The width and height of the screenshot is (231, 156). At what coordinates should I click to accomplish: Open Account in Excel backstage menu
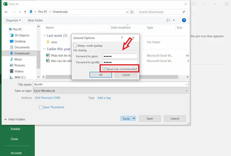pos(16,153)
